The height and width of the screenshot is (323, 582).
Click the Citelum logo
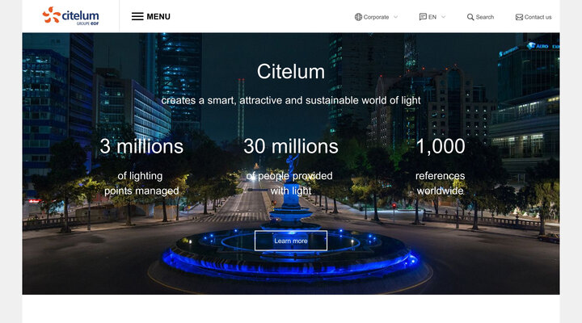(70, 16)
